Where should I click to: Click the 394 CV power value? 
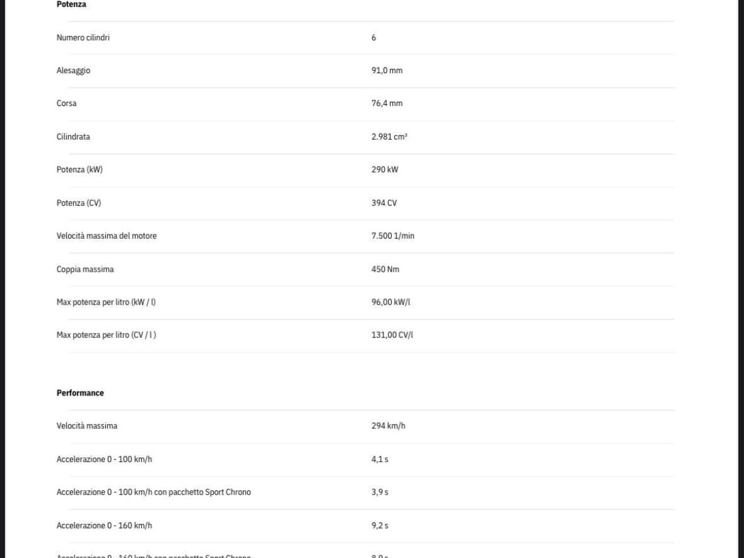point(384,203)
